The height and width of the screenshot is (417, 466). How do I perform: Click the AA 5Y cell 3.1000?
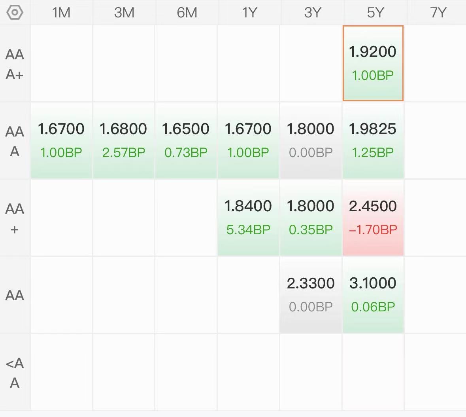tap(373, 295)
